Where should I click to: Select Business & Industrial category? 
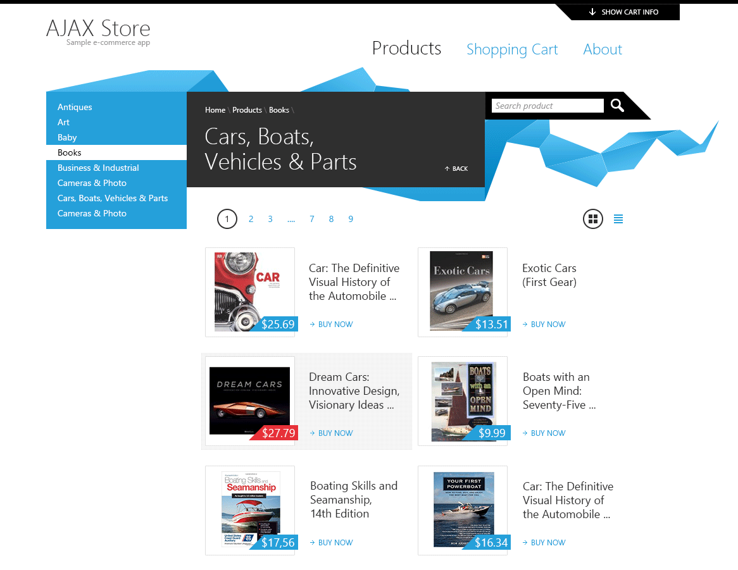(98, 168)
